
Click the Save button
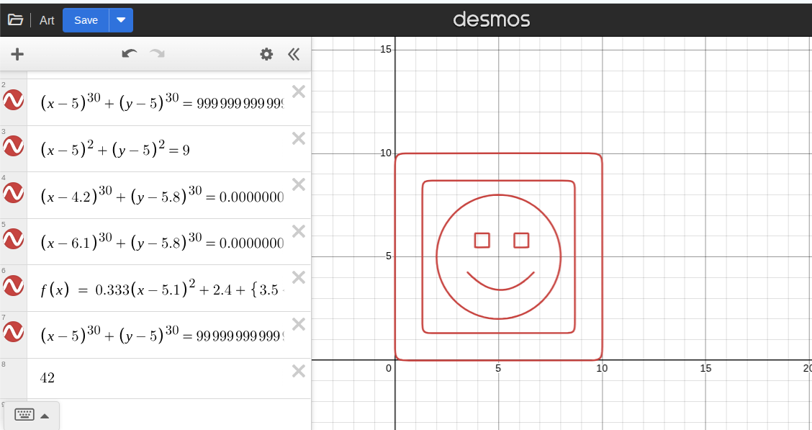[86, 19]
